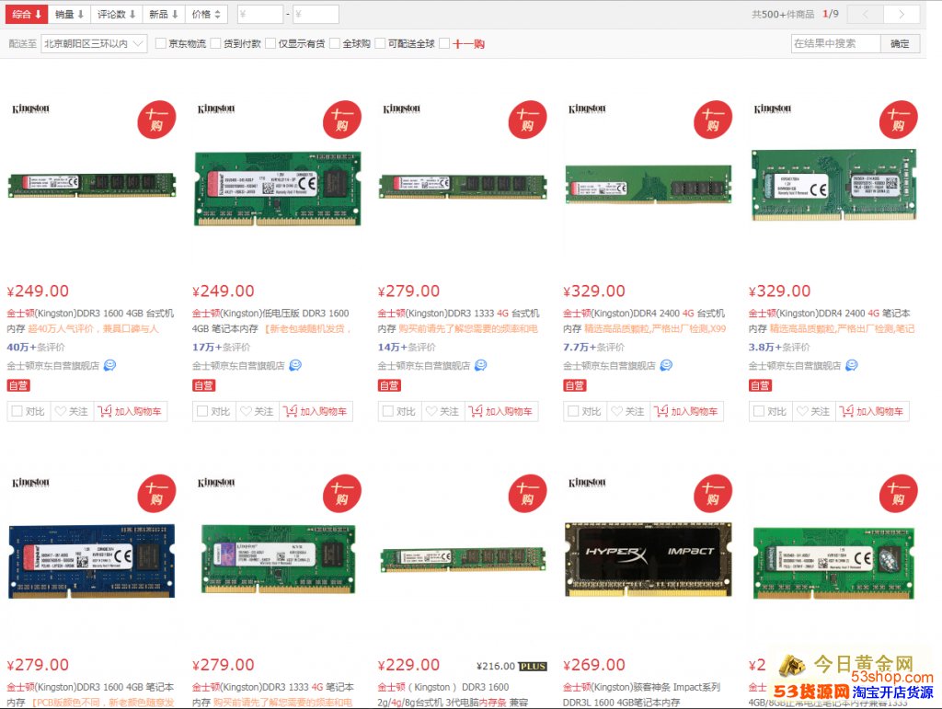Enable the 货到付款 checkbox
The width and height of the screenshot is (942, 709).
[x=215, y=43]
